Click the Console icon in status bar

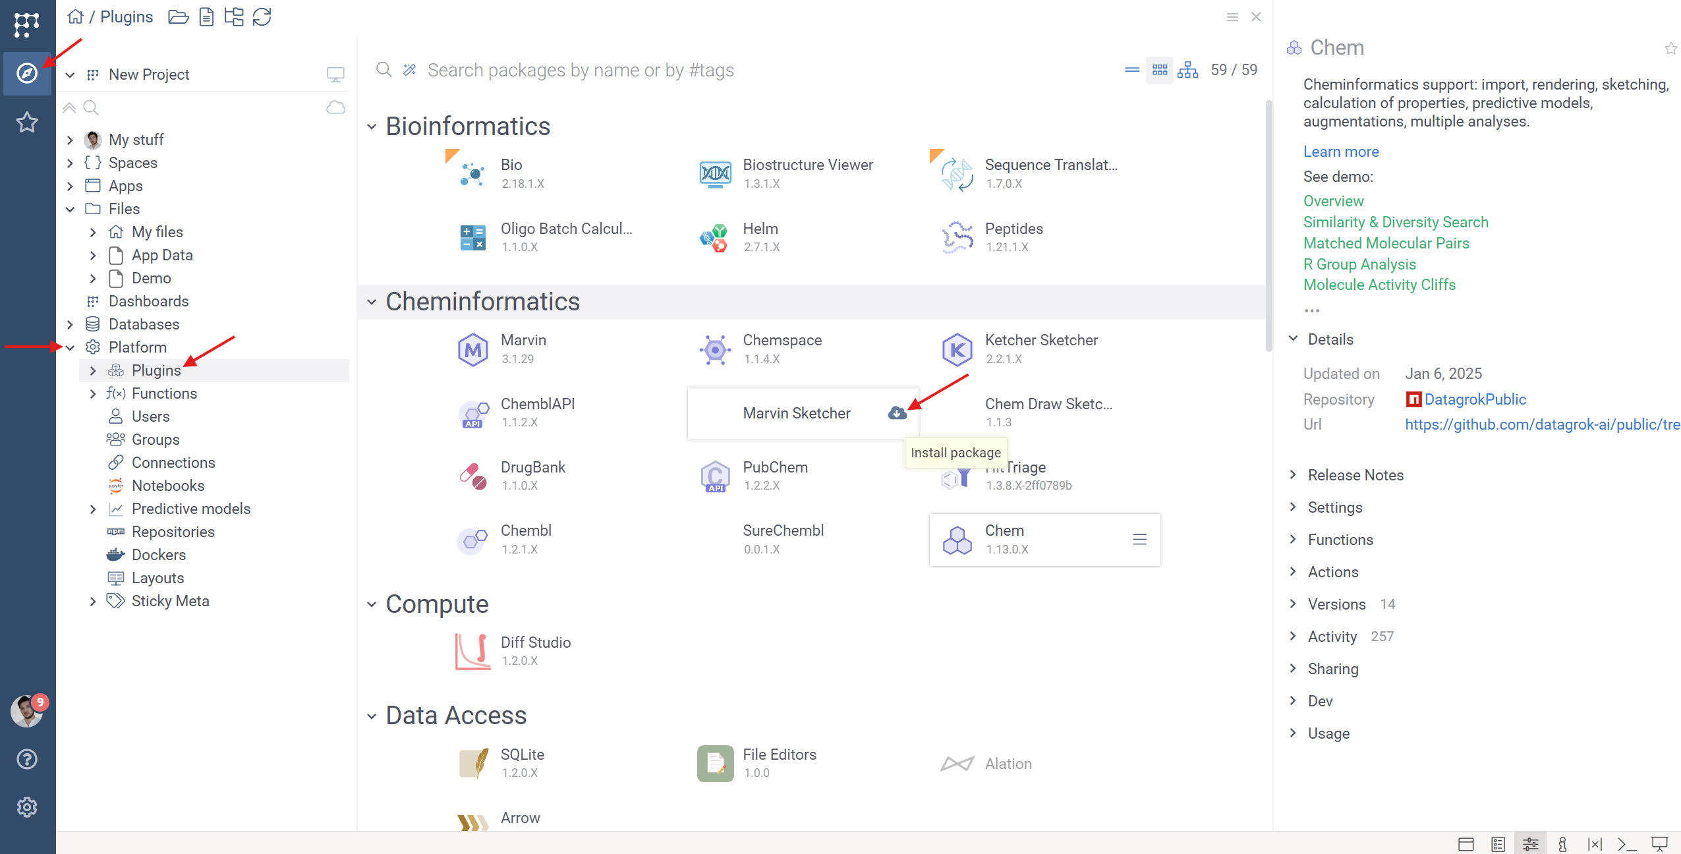1626,843
